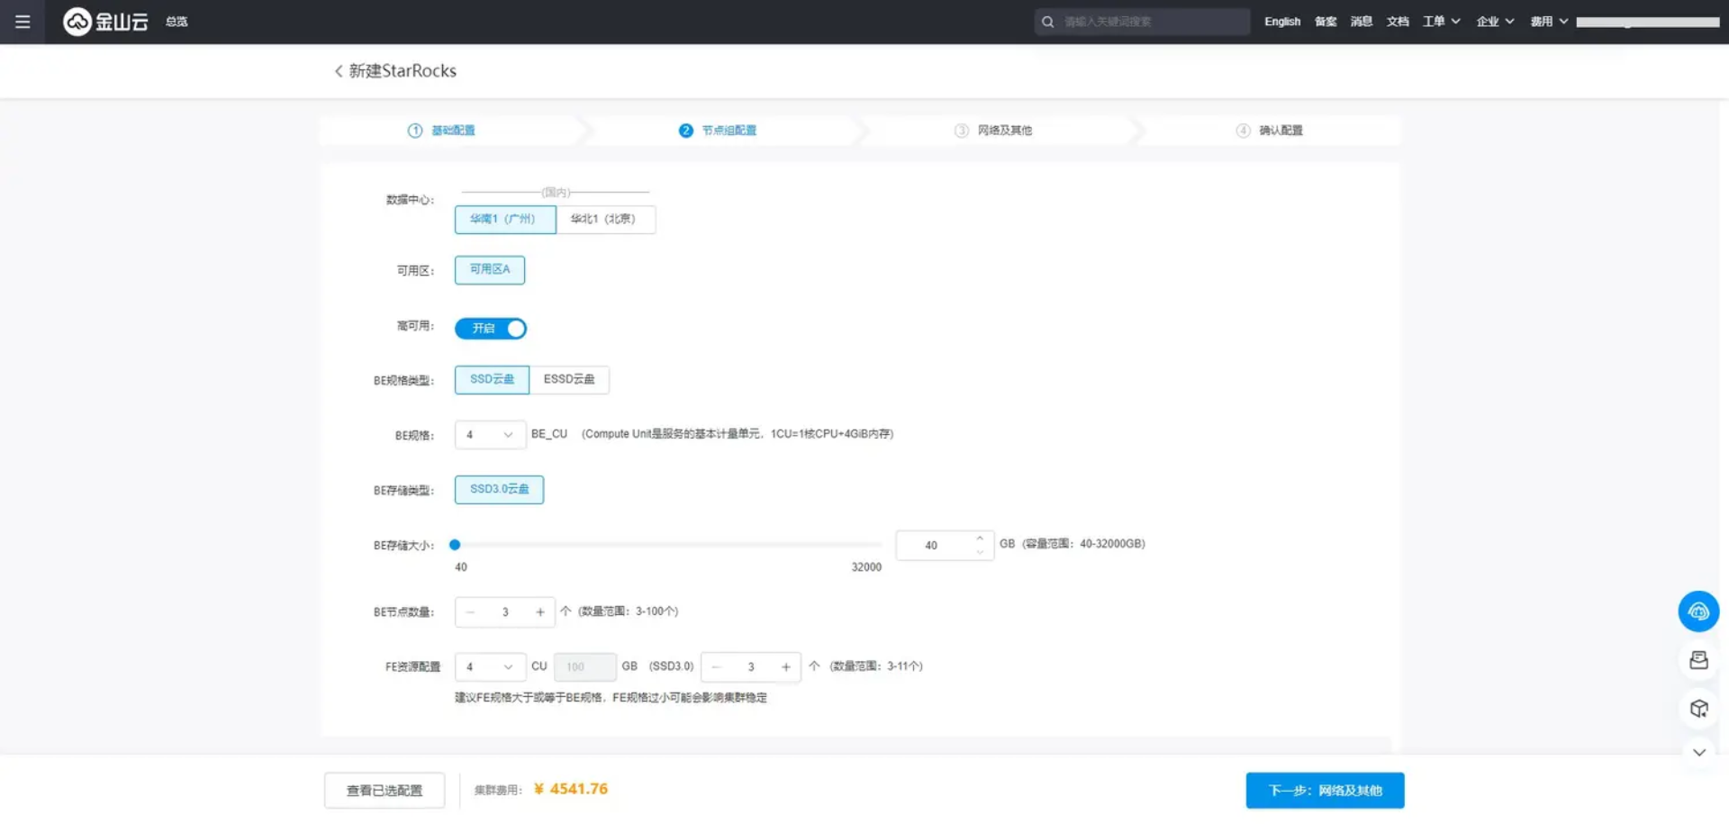Open the blue cloud support floating icon

(1698, 611)
